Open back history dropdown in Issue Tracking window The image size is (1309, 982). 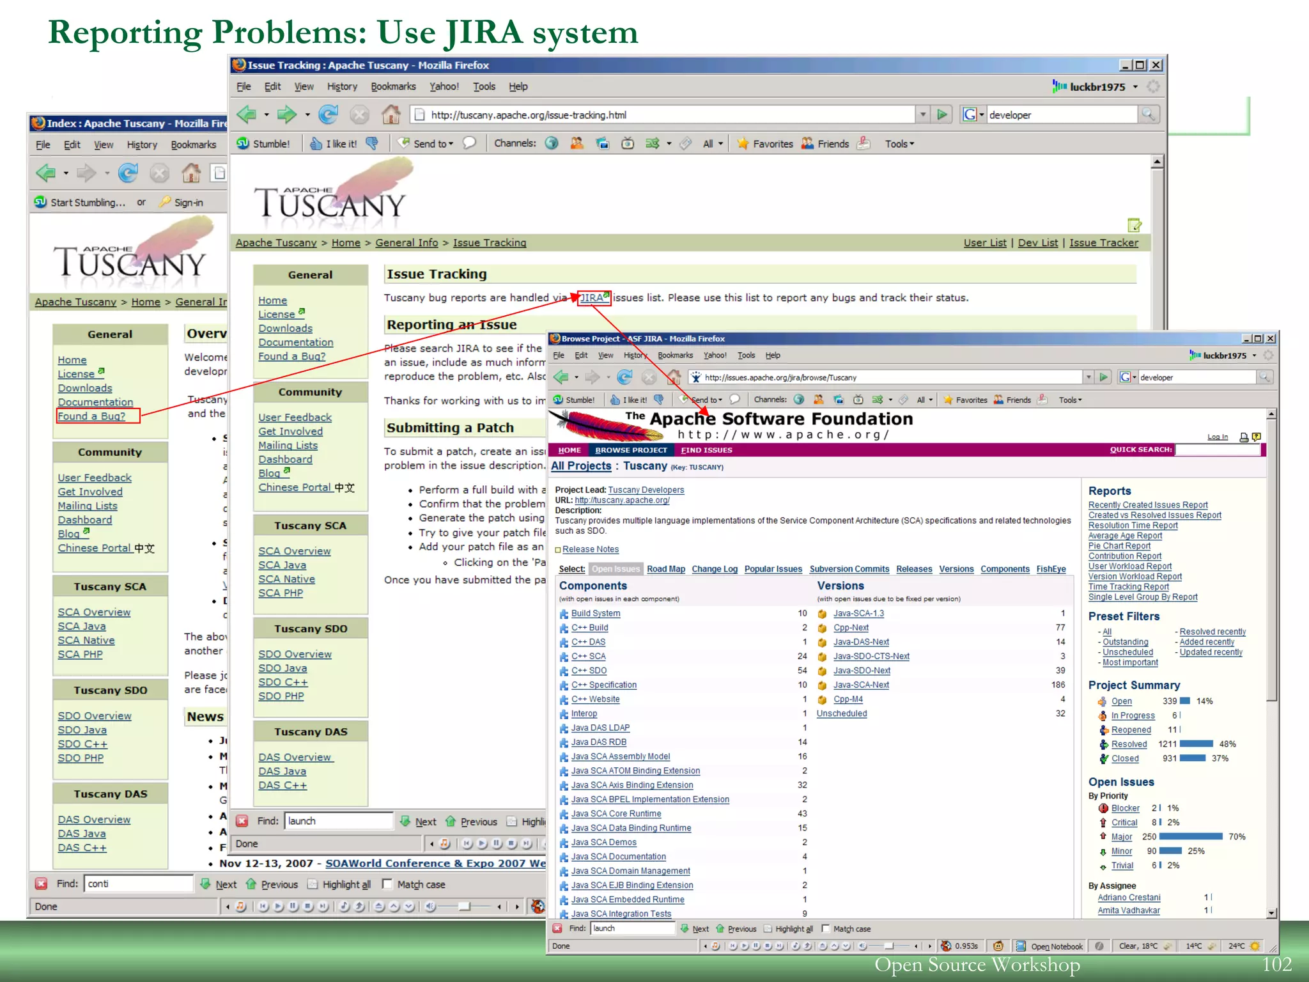click(x=267, y=114)
